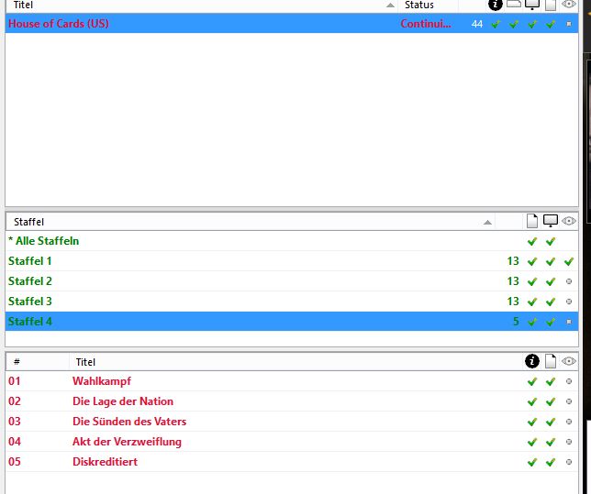591x494 pixels.
Task: Toggle watched marker for Die Lage der Nation
Action: (569, 401)
